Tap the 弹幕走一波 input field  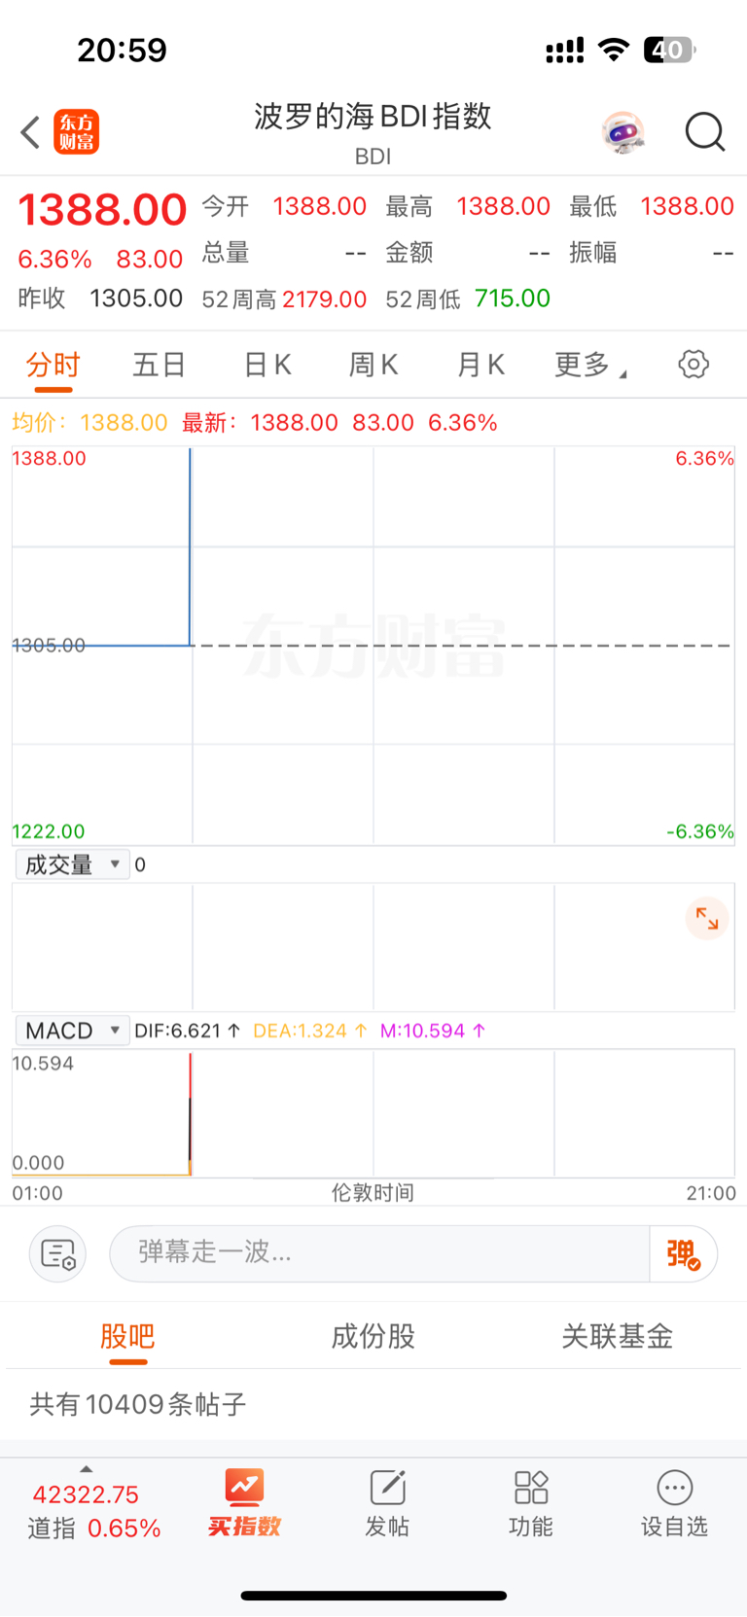pyautogui.click(x=379, y=1254)
